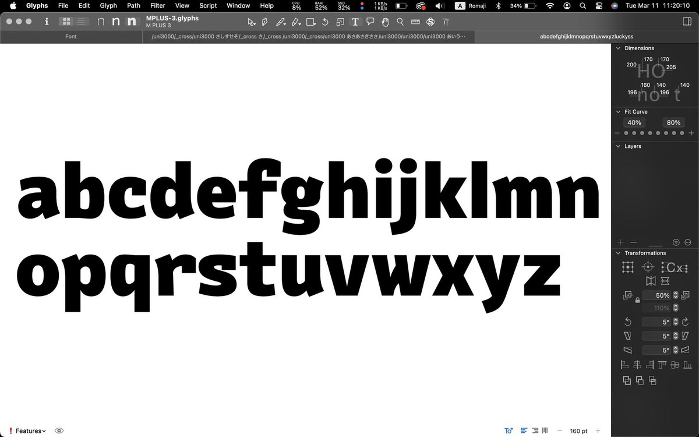Collapse the Transformations section
The image size is (699, 437).
(x=619, y=253)
